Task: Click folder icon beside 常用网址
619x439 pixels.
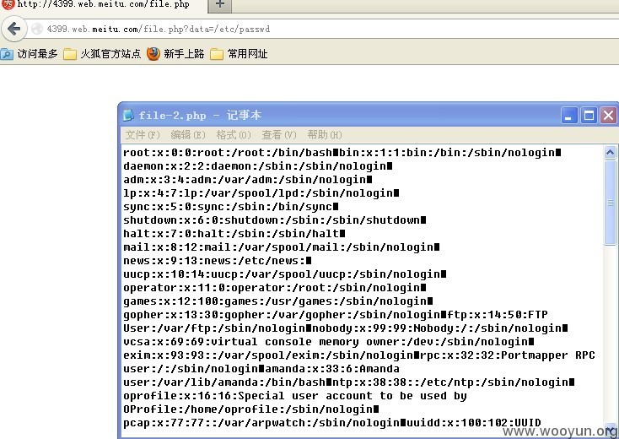Action: tap(217, 54)
